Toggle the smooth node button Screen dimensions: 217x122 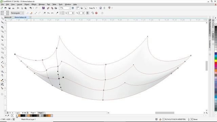tap(48, 13)
